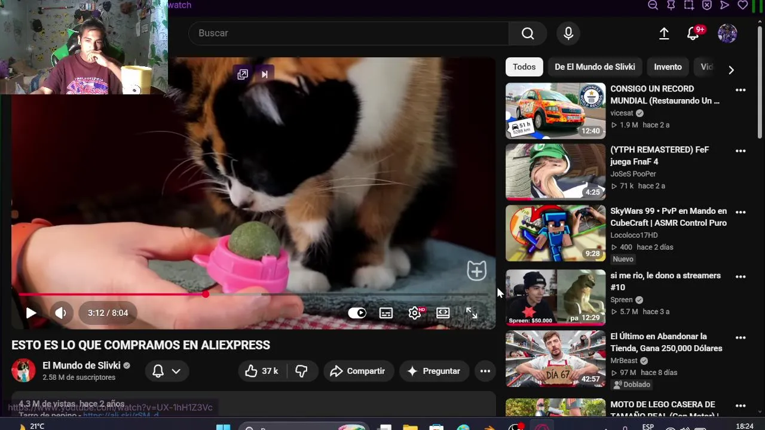Image resolution: width=765 pixels, height=430 pixels.
Task: Click the browser zoom-out magnifier icon
Action: pos(653,5)
